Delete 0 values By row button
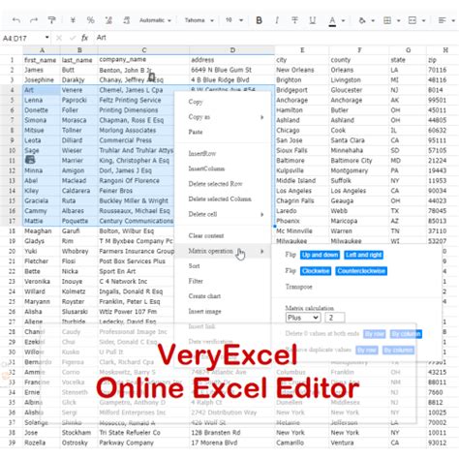 point(375,334)
